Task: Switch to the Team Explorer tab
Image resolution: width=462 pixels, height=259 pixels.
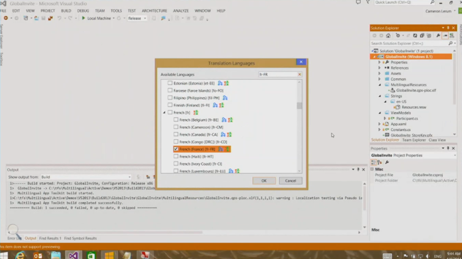Action: (x=414, y=140)
